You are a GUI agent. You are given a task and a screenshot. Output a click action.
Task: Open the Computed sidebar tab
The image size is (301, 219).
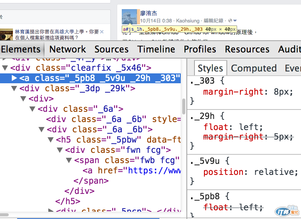[254, 68]
